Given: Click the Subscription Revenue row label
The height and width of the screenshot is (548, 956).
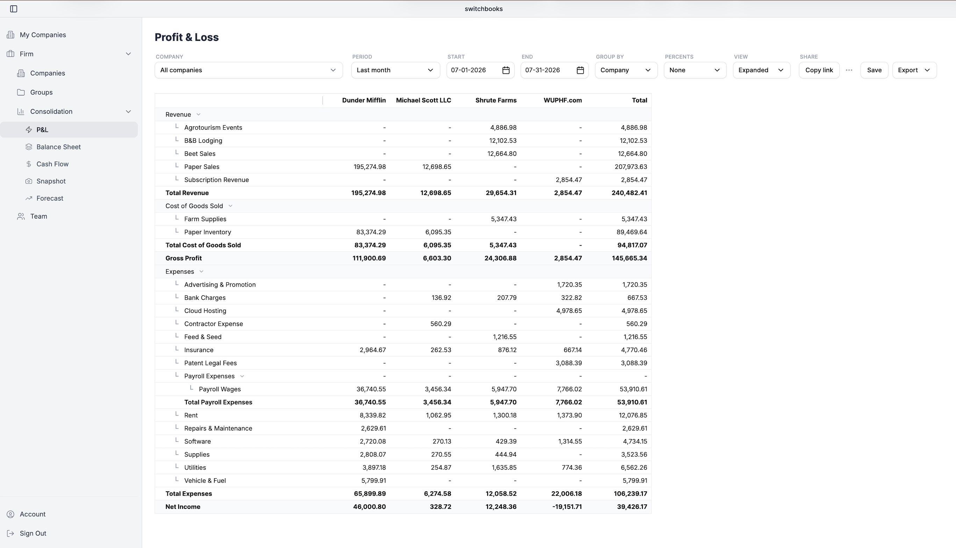Looking at the screenshot, I should click(216, 180).
